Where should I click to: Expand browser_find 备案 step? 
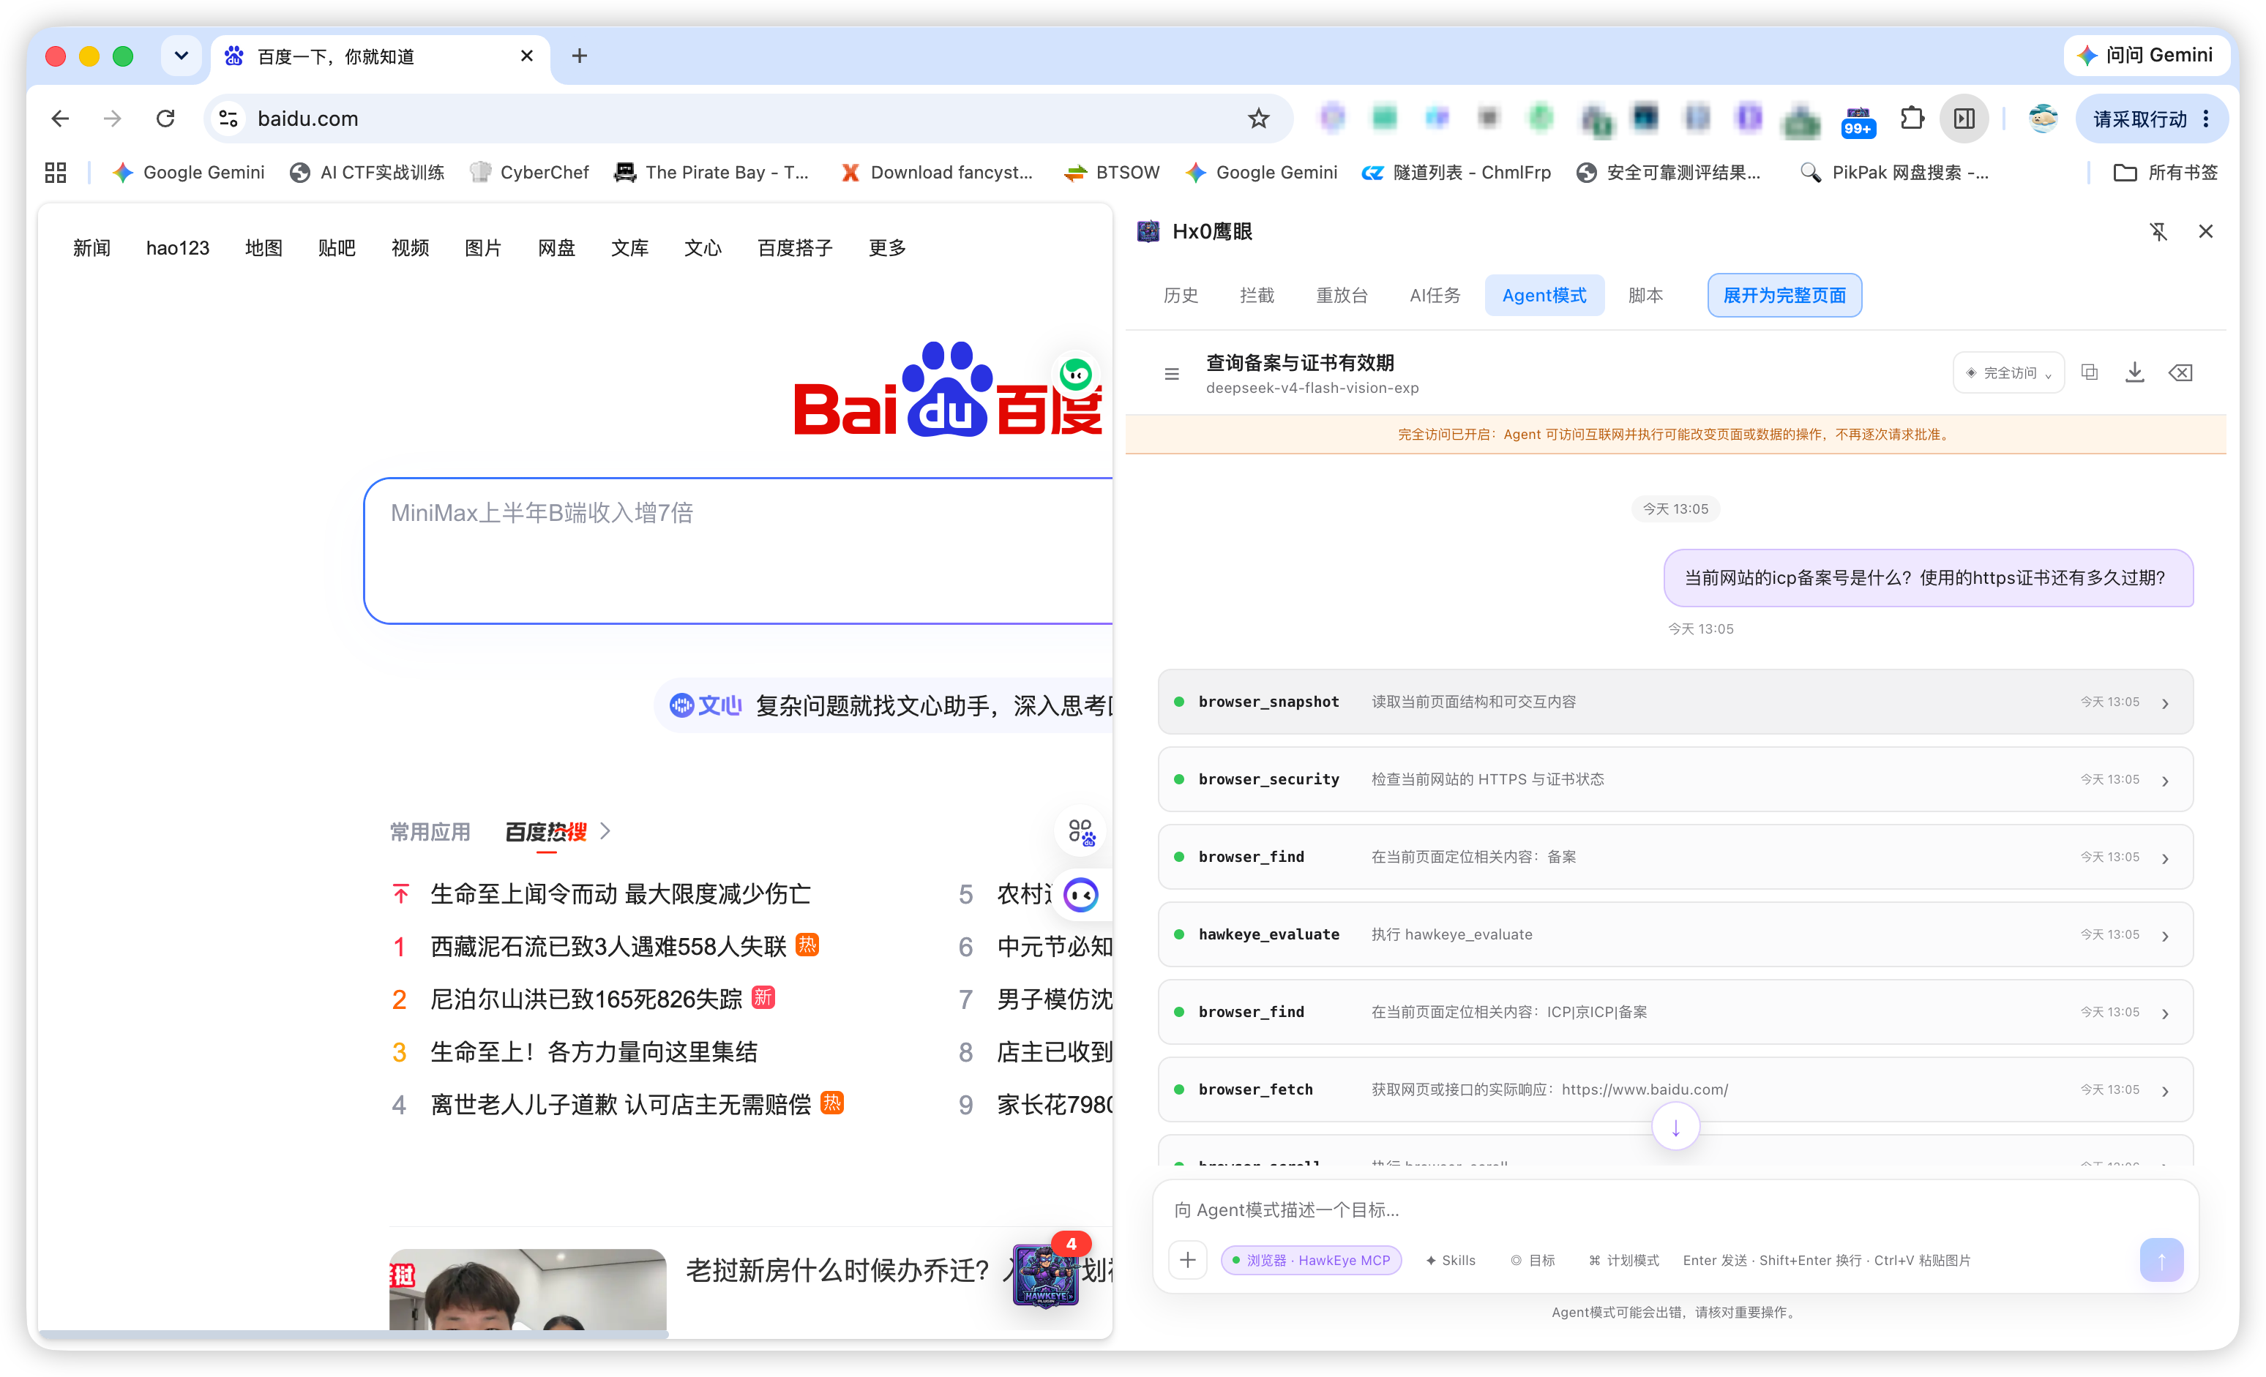[x=1675, y=857]
